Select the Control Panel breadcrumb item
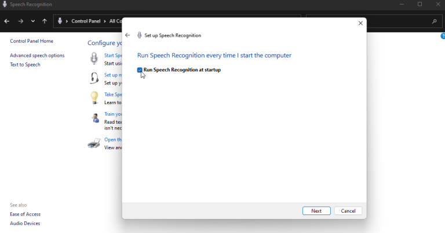 pyautogui.click(x=86, y=21)
